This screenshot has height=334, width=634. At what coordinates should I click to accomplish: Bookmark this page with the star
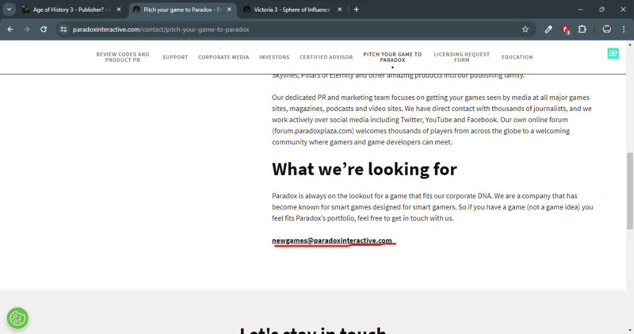[x=525, y=30]
